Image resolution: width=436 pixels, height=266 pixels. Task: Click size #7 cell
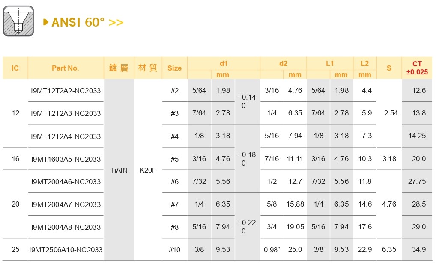point(175,204)
